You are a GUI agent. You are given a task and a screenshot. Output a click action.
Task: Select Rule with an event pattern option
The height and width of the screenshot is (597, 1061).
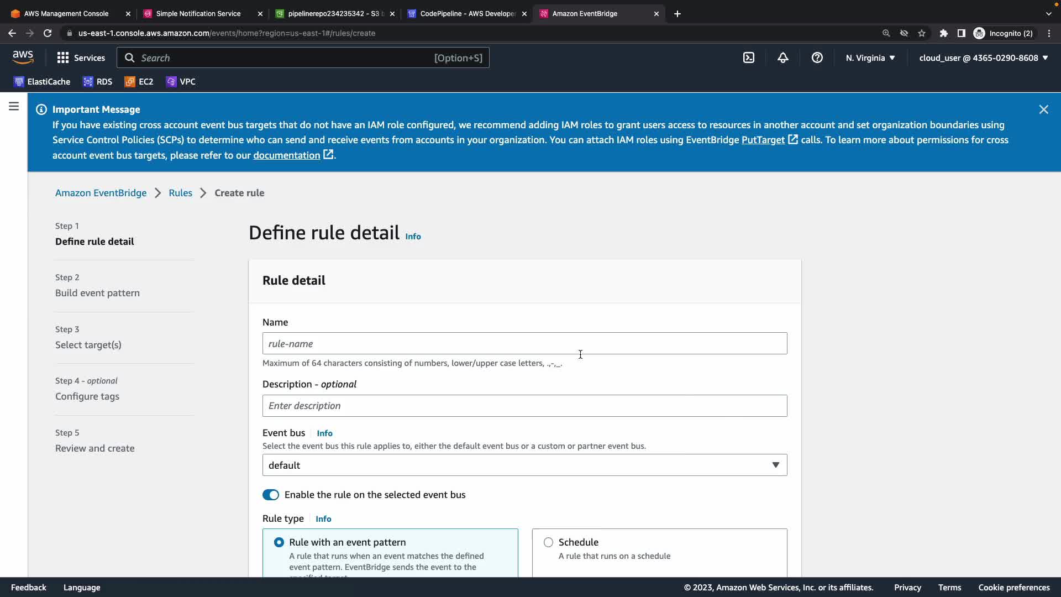279,542
